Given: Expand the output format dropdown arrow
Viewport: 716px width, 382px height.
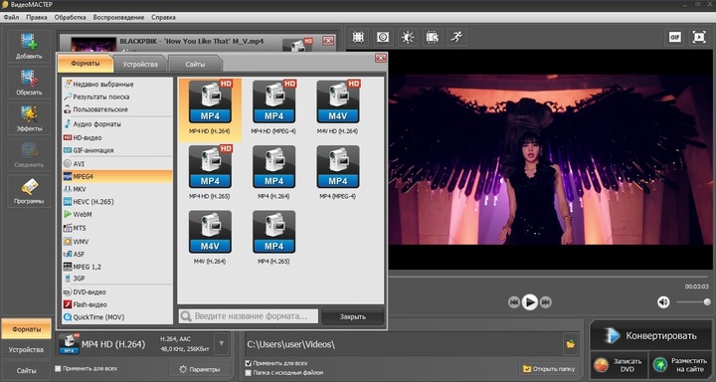Looking at the screenshot, I should 221,343.
